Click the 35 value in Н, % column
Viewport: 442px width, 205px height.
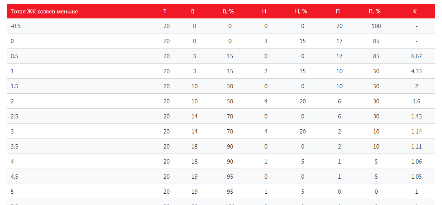click(302, 71)
